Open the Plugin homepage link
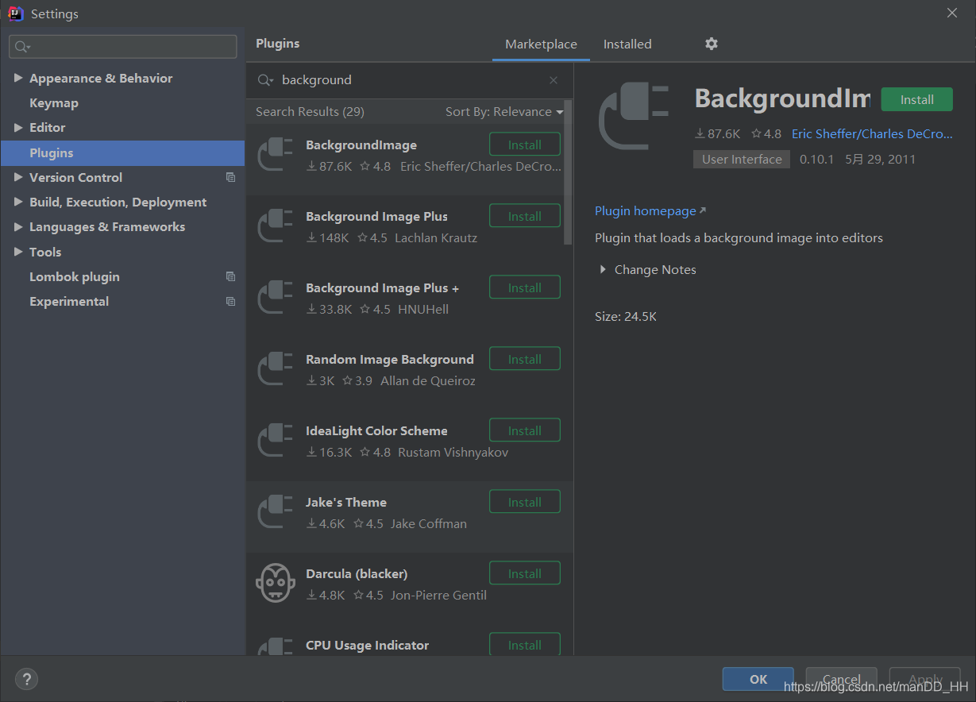Image resolution: width=976 pixels, height=702 pixels. [x=646, y=210]
